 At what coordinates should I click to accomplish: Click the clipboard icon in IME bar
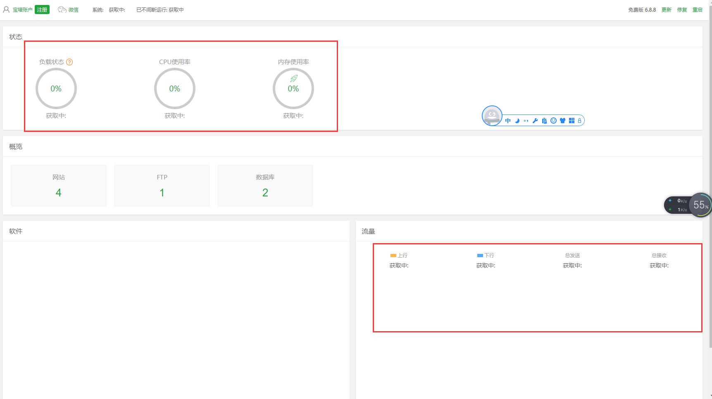pos(544,121)
